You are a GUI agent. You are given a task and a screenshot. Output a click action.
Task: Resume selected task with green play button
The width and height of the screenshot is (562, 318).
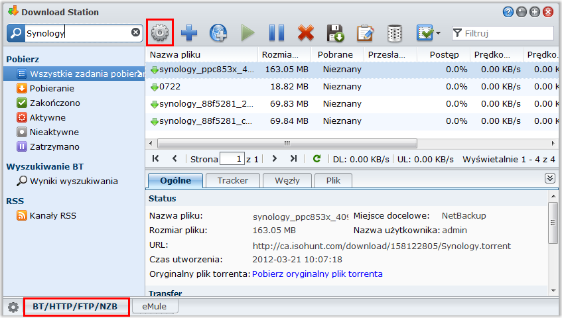point(247,33)
